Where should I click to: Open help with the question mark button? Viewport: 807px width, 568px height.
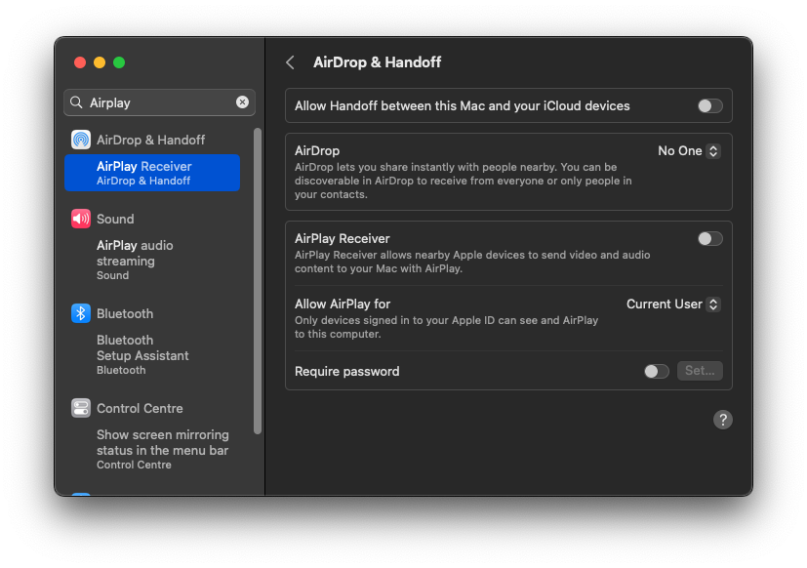click(723, 420)
